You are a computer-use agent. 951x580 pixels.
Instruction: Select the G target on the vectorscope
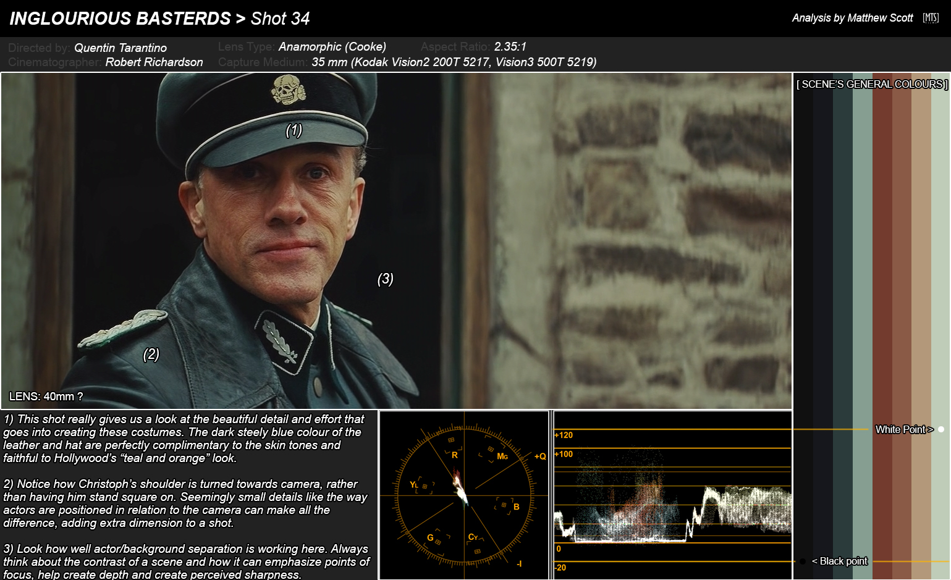tap(430, 537)
